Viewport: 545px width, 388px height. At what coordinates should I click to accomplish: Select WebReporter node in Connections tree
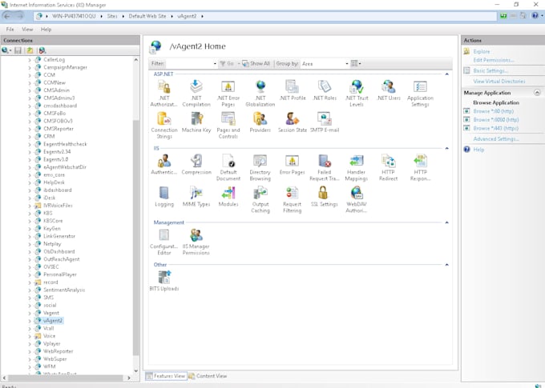pos(58,351)
